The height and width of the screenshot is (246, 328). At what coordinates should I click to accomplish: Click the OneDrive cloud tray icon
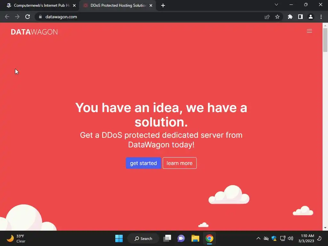click(x=266, y=238)
